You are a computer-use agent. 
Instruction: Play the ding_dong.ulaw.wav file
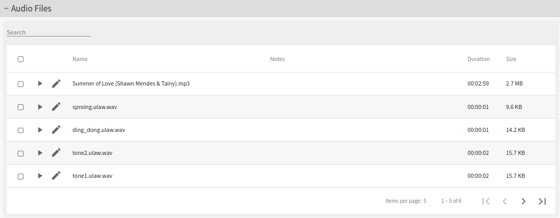40,130
